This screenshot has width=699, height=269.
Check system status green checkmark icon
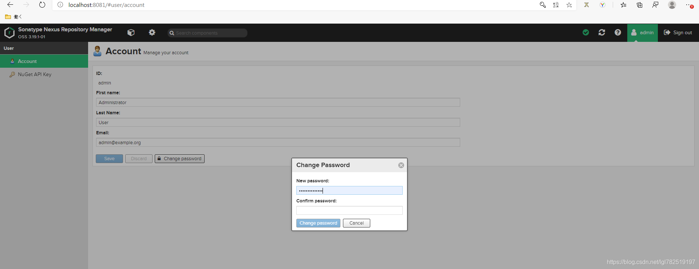tap(586, 32)
